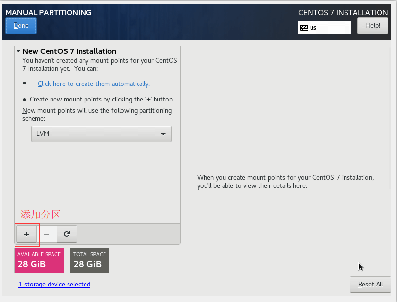Click the New CentOS 7 Installation heading text

[69, 51]
